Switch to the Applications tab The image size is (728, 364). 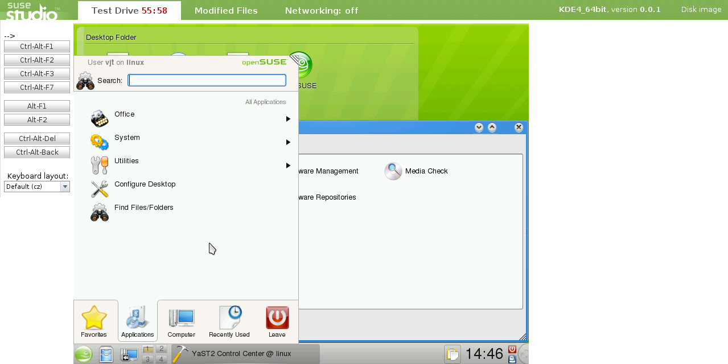point(138,321)
